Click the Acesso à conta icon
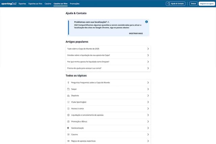 (x=68, y=109)
